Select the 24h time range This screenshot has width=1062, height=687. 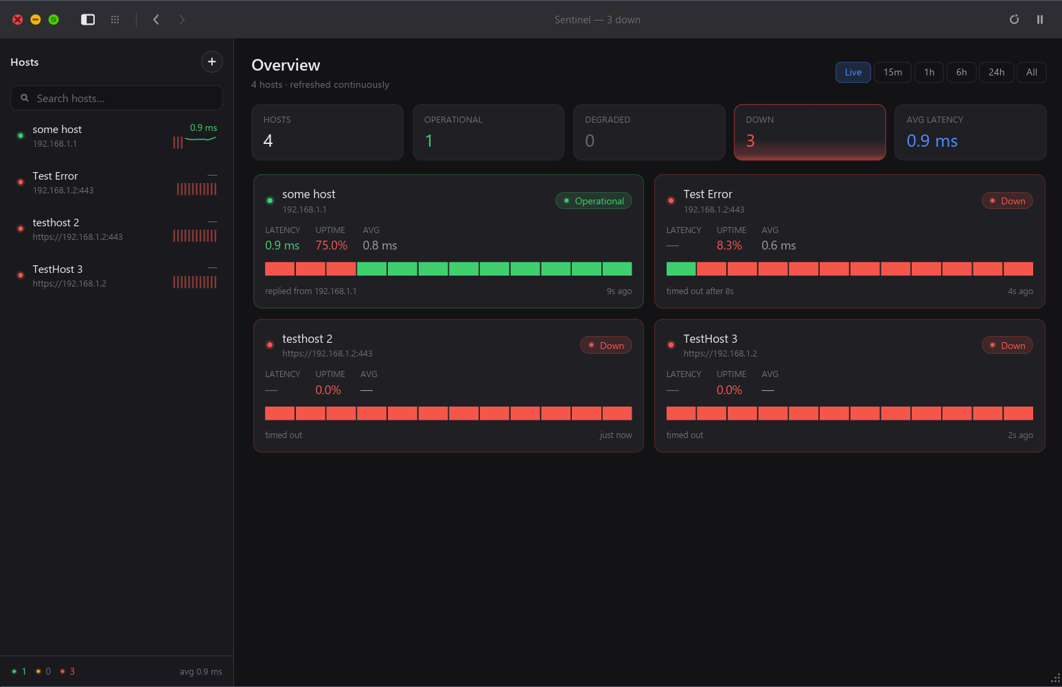click(x=996, y=72)
